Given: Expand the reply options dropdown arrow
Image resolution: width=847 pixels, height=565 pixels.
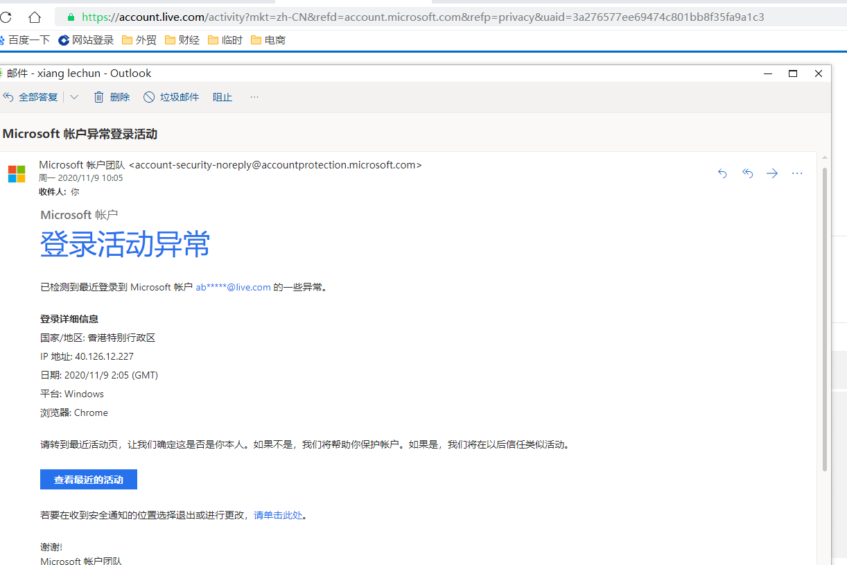Looking at the screenshot, I should (x=74, y=97).
